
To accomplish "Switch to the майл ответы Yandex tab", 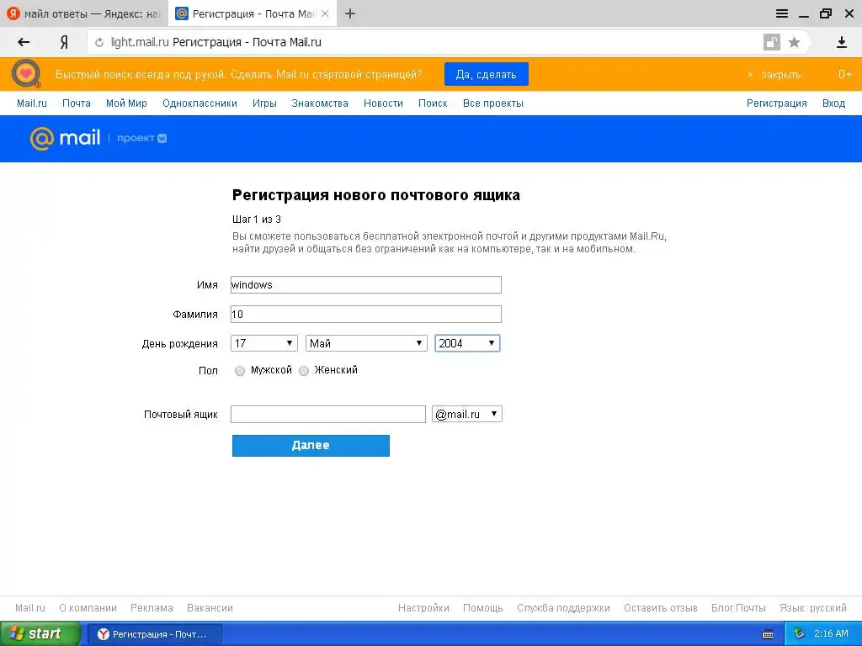I will (83, 13).
